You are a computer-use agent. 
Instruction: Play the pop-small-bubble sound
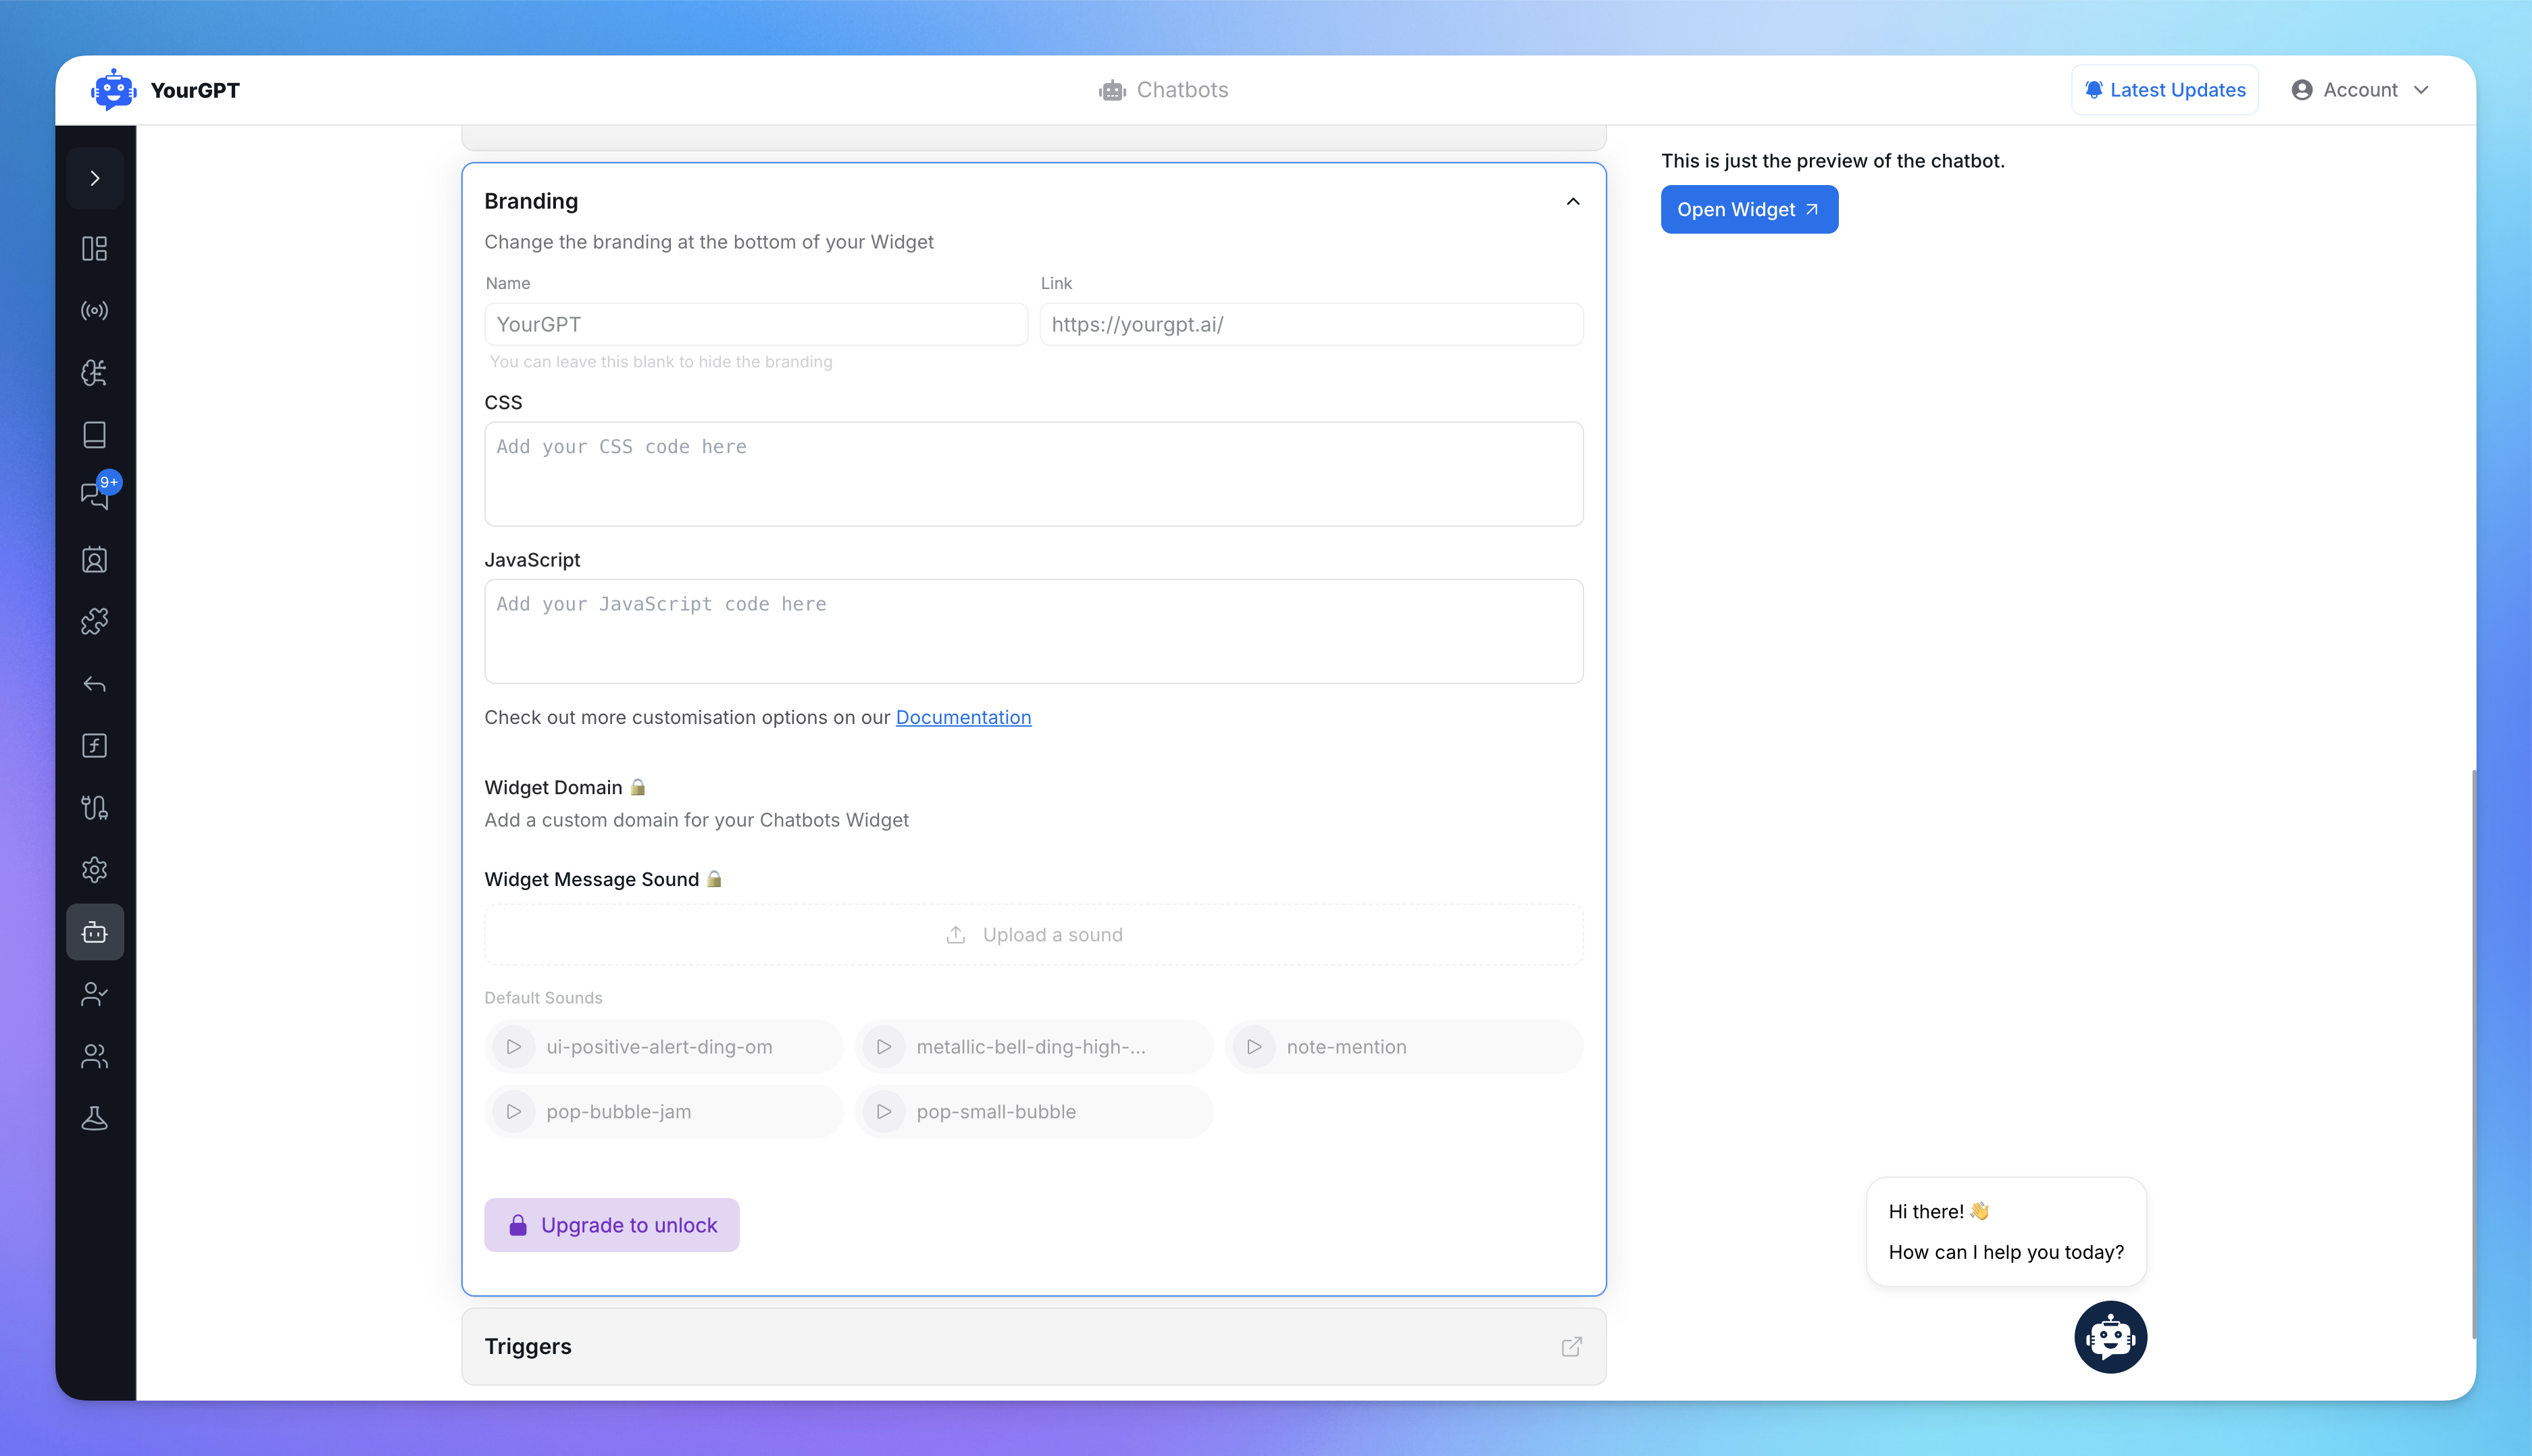pos(884,1111)
